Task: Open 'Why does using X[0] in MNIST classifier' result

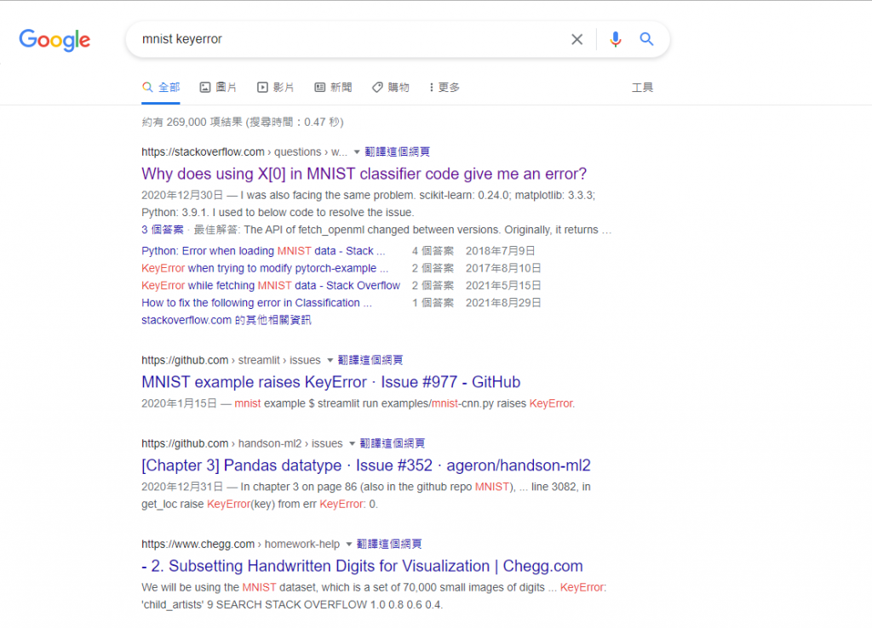Action: pos(364,174)
